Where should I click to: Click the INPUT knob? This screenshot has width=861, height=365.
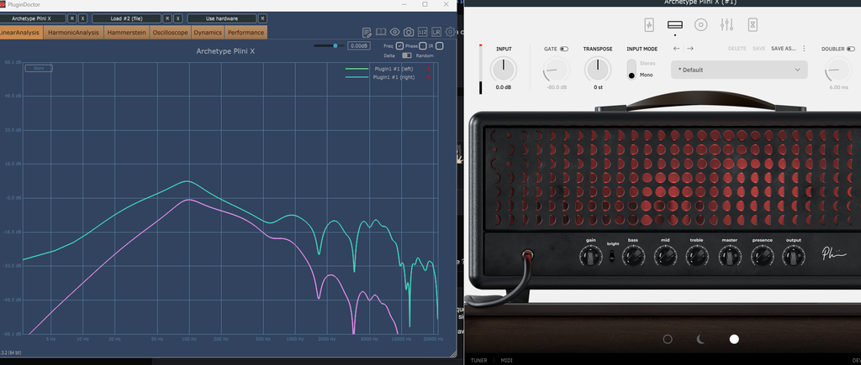pyautogui.click(x=504, y=70)
